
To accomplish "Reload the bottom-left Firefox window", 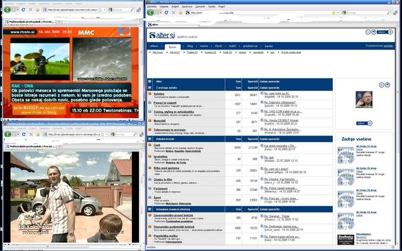I will tap(24, 134).
